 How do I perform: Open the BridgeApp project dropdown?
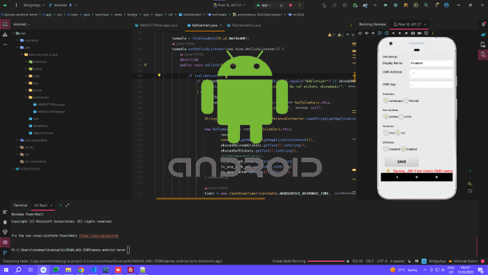pyautogui.click(x=34, y=5)
